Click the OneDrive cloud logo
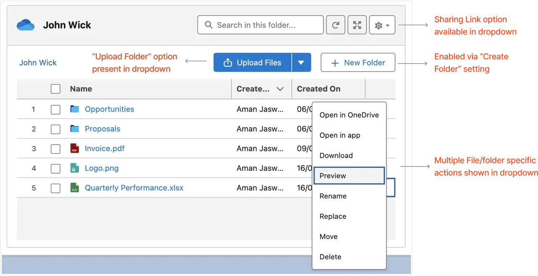This screenshot has width=538, height=276. pyautogui.click(x=25, y=25)
